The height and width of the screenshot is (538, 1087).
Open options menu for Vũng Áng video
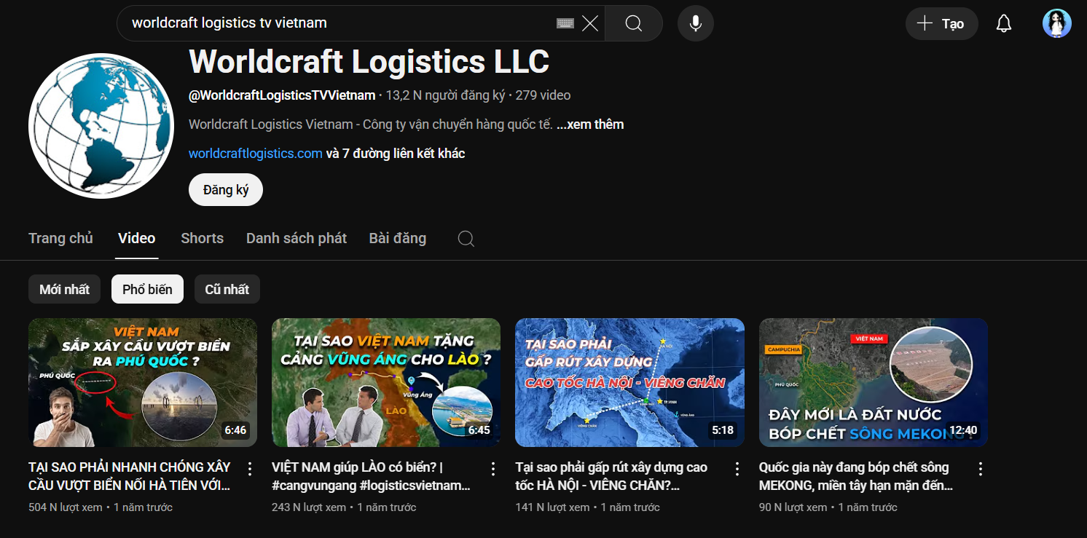pyautogui.click(x=493, y=468)
